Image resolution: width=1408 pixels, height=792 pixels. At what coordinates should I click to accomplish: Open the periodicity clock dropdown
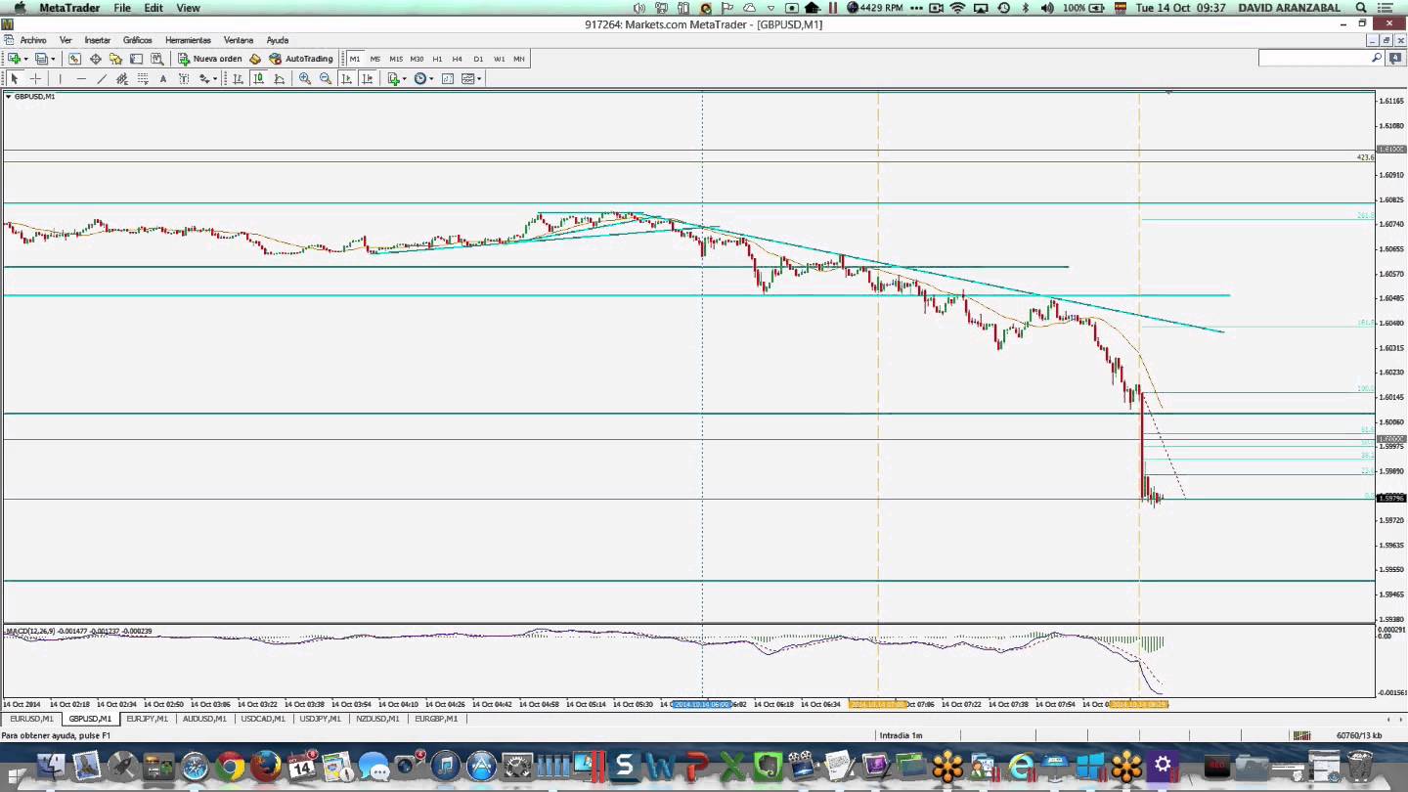[x=430, y=79]
